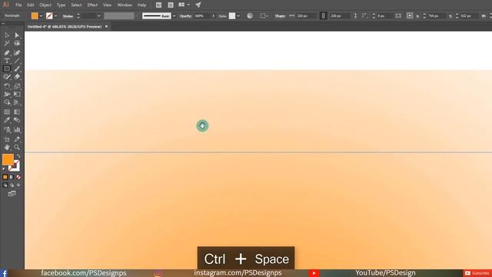This screenshot has width=492, height=277.
Task: Select the Pen tool
Action: pyautogui.click(x=7, y=52)
